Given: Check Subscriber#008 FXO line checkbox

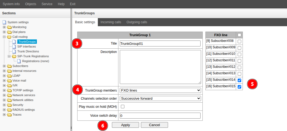Looking at the screenshot, I should click(x=239, y=41).
